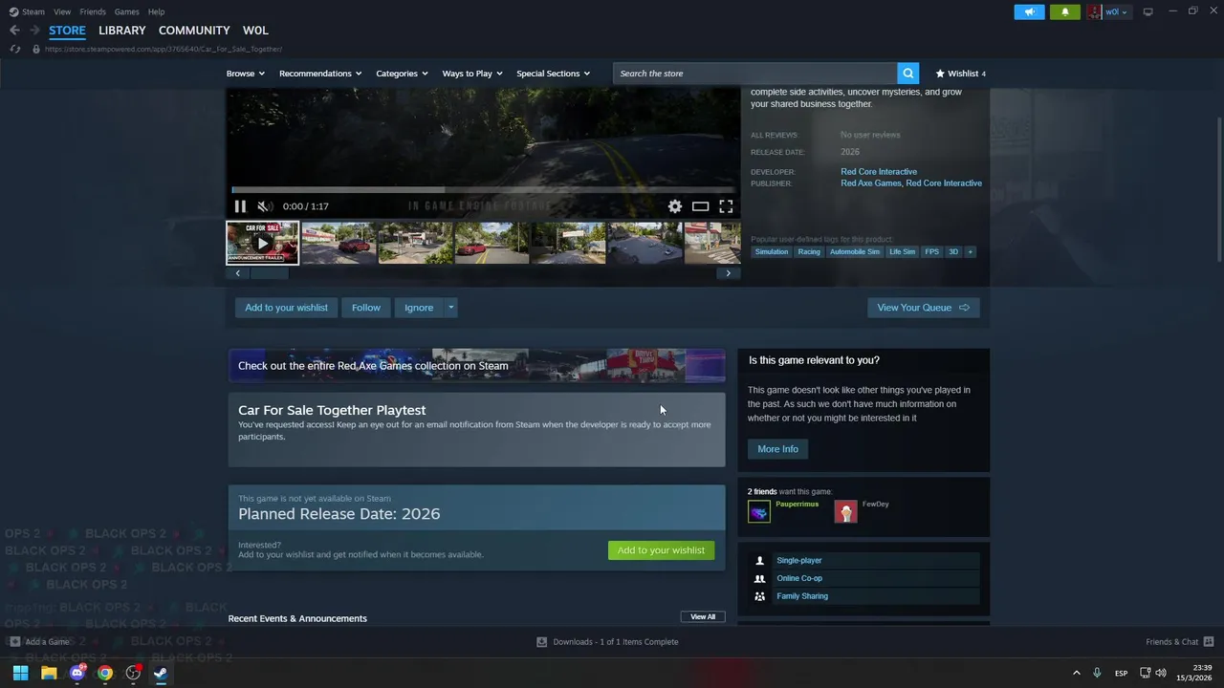Reload the store page

(15, 49)
